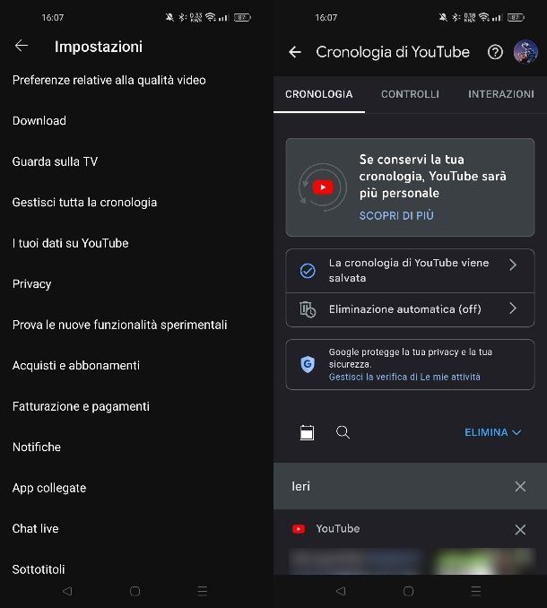
Task: Tap Android back button under Cronologia screen
Action: 341,591
